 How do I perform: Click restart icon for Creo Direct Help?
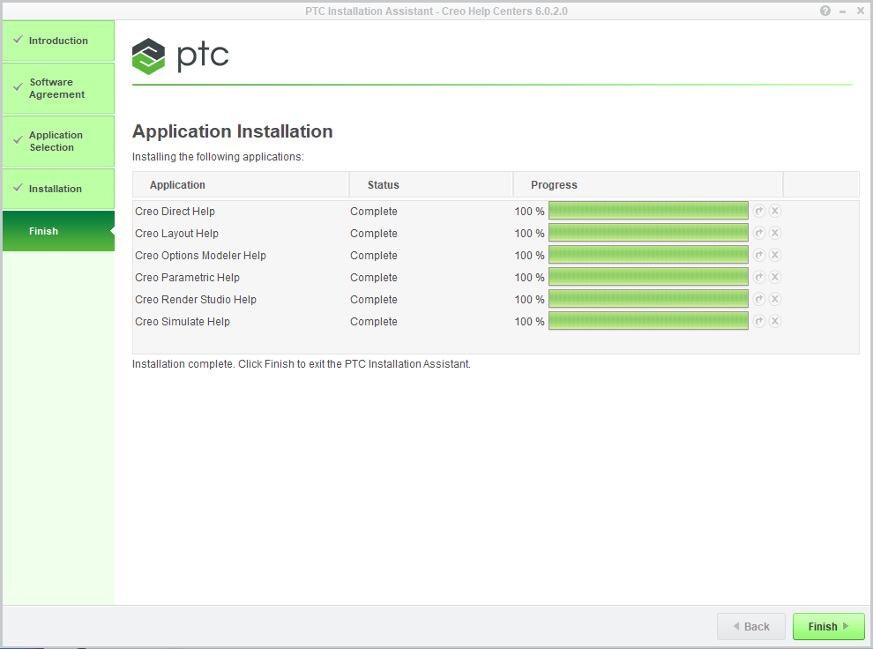click(x=758, y=211)
